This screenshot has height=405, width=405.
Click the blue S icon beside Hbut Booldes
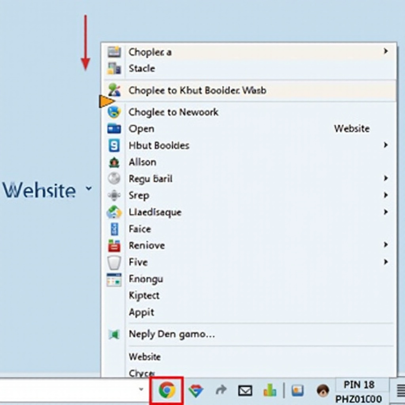114,146
